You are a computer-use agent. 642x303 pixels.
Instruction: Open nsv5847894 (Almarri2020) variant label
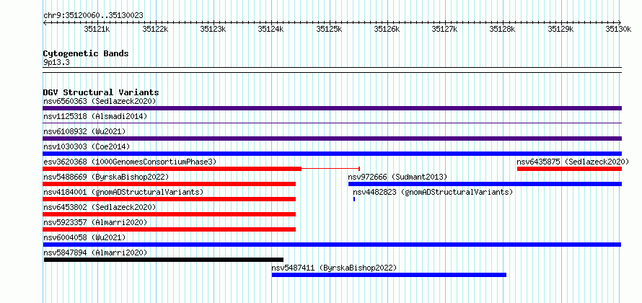pyautogui.click(x=95, y=252)
